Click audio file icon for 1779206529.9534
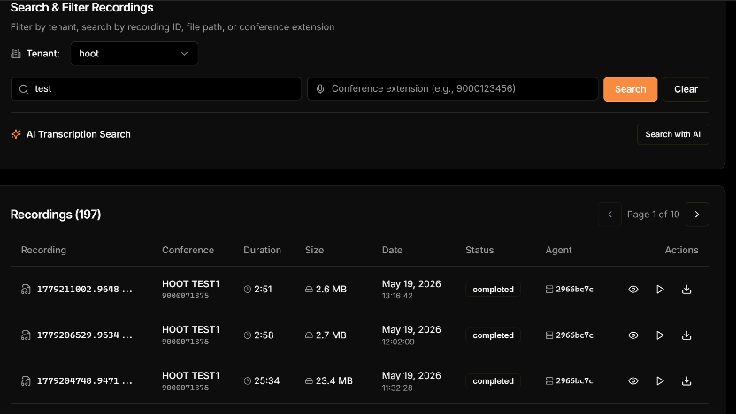 click(26, 335)
